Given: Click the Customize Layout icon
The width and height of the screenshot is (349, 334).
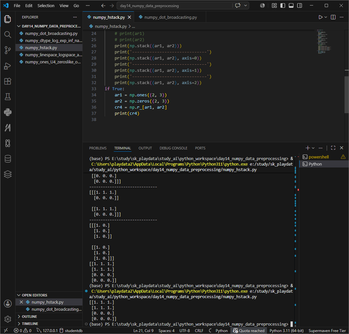Looking at the screenshot, I should (274, 5).
